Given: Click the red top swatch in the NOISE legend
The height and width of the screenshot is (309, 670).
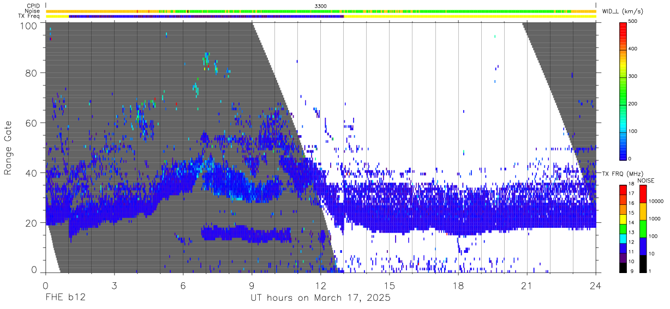Looking at the screenshot, I should point(642,193).
